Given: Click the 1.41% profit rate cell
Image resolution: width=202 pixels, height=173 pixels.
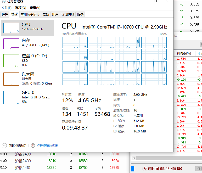Looking at the screenshot, I should (x=181, y=151).
